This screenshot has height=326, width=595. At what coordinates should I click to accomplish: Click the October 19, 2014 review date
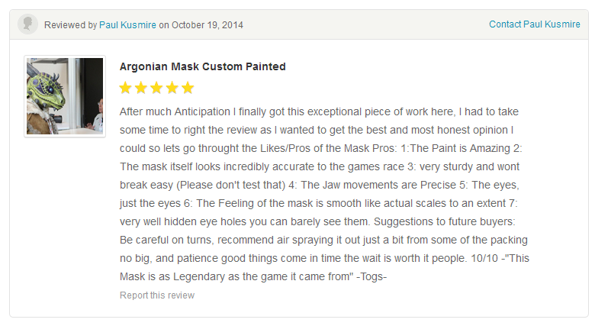207,25
